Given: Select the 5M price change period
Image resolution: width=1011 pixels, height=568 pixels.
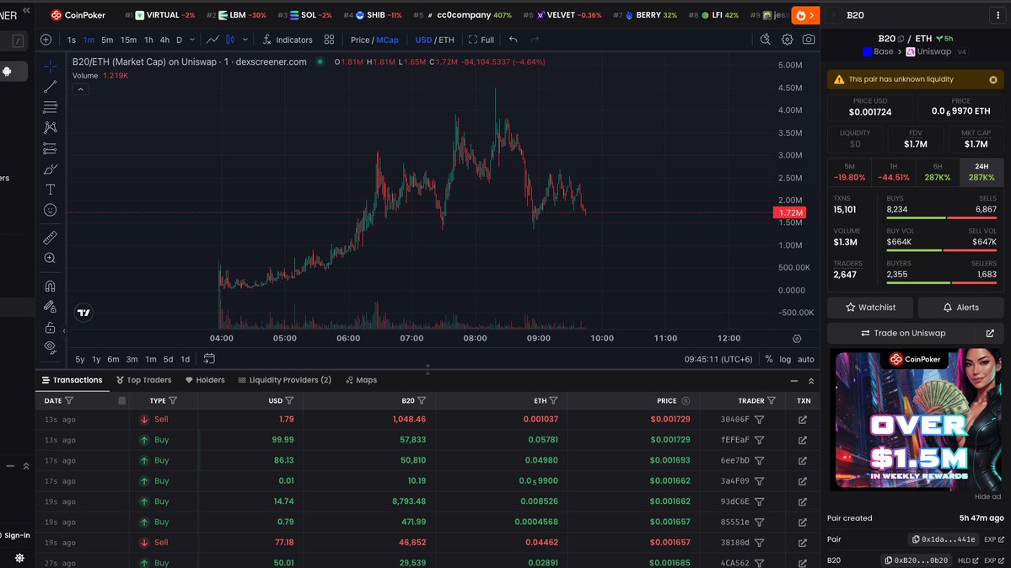Looking at the screenshot, I should click(849, 172).
